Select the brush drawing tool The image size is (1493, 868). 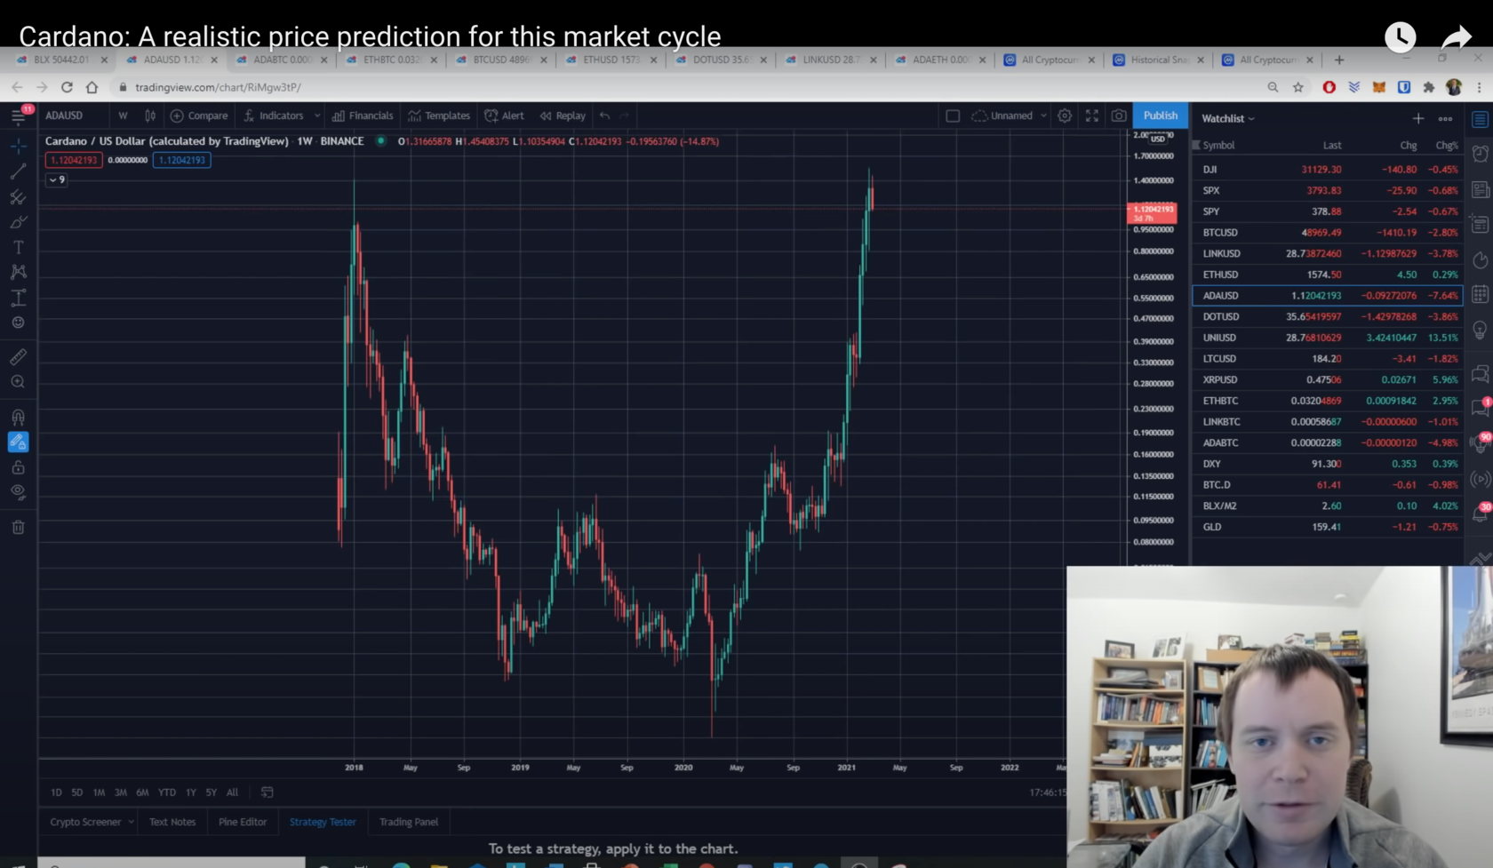(x=18, y=222)
